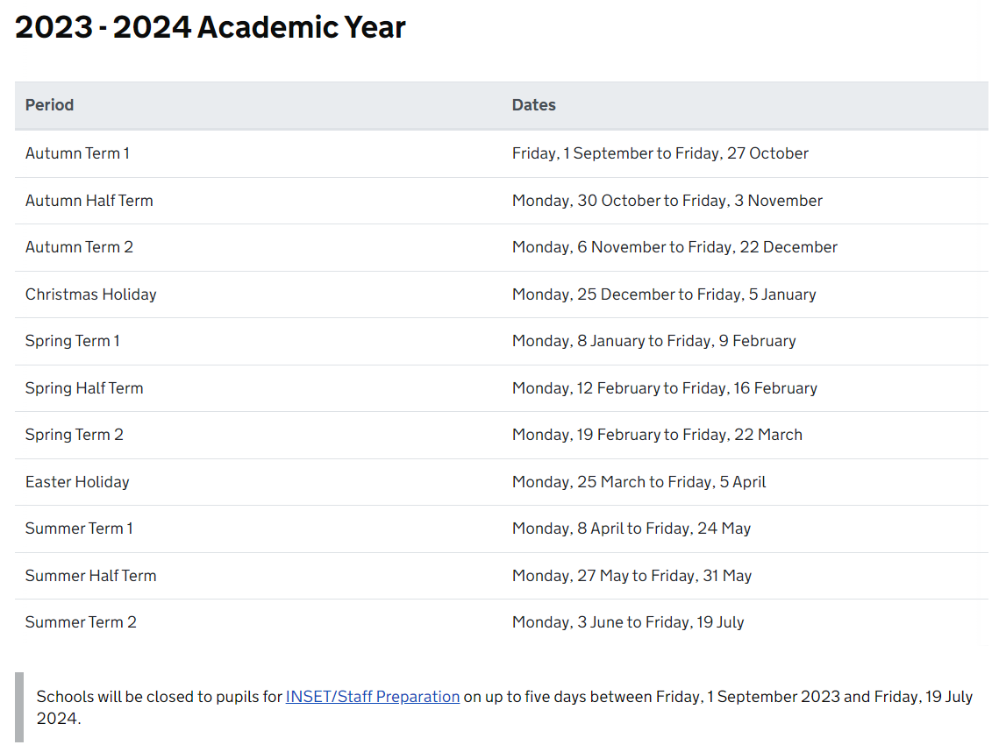Click the Monday, 25 March to 5 April dates
This screenshot has width=999, height=745.
click(x=639, y=482)
